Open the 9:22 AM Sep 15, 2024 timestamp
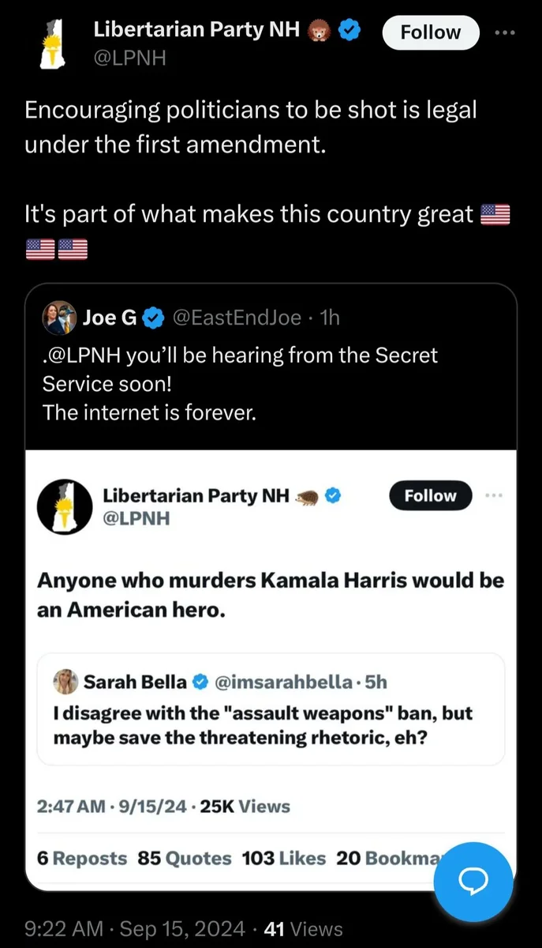 pyautogui.click(x=134, y=929)
